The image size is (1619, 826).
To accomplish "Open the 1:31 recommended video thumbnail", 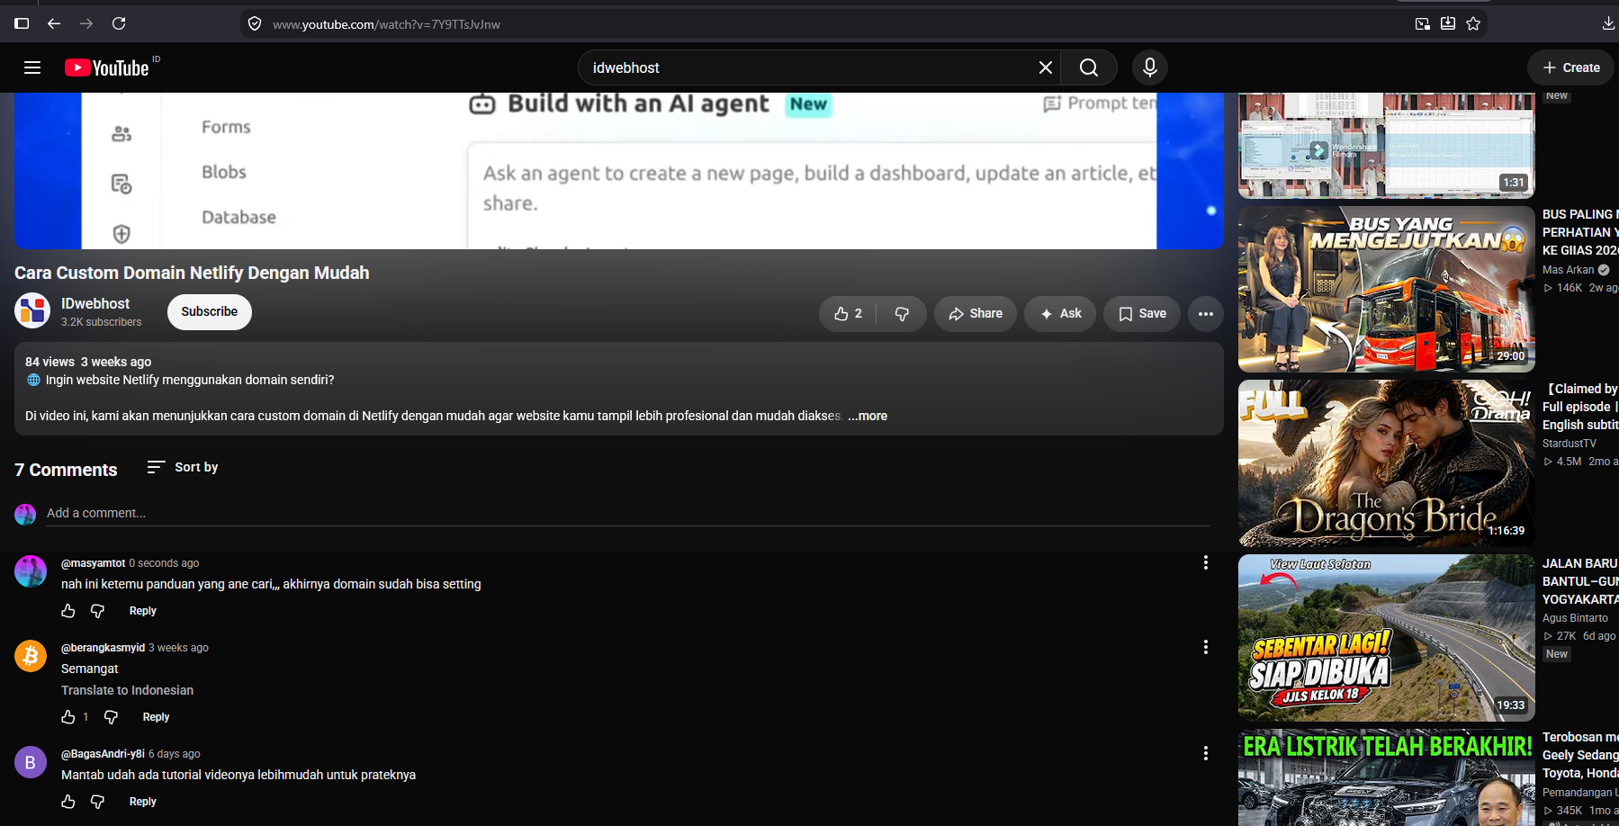I will point(1387,146).
